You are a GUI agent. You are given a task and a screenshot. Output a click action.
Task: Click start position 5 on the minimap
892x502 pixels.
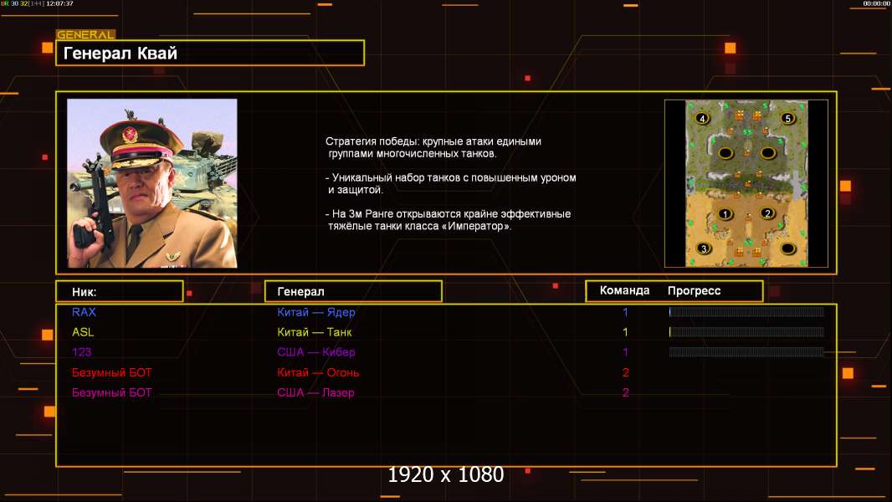(787, 119)
